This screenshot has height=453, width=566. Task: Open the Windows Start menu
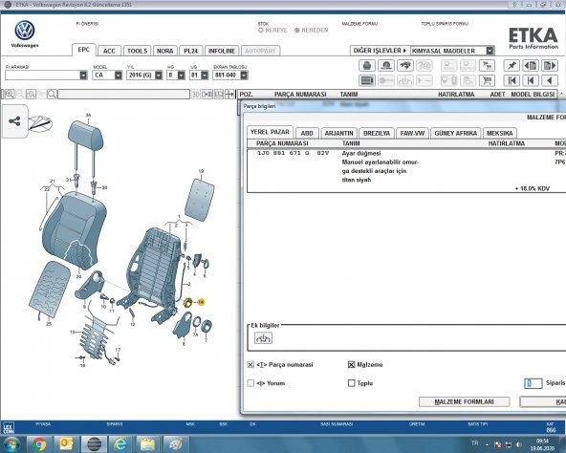11,443
